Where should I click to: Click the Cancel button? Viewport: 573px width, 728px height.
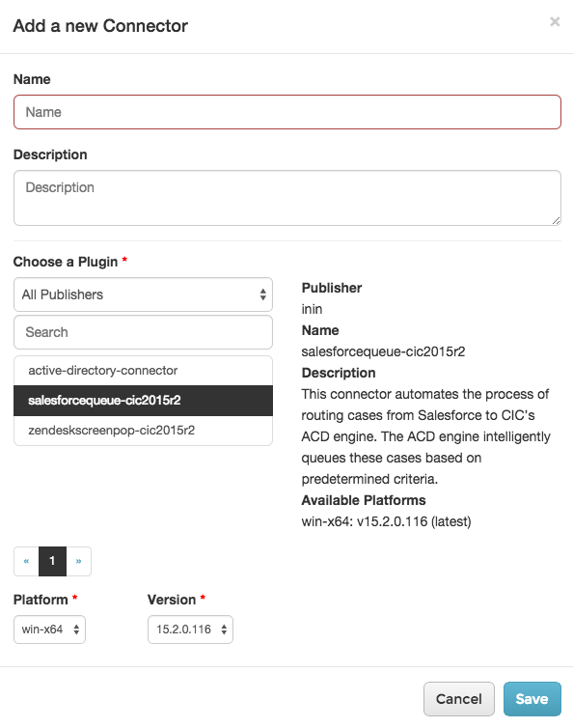tap(459, 699)
